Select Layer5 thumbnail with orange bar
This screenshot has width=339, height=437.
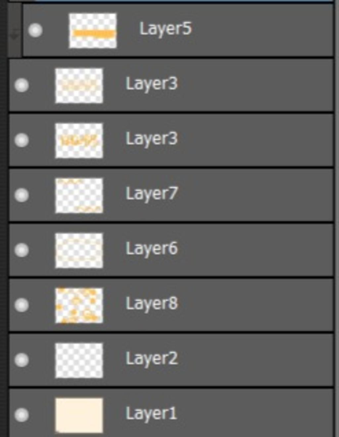click(x=93, y=31)
